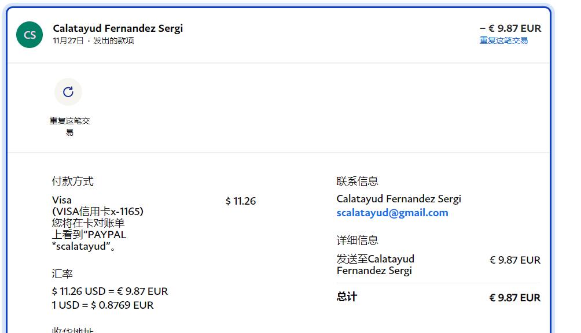Click the 11月27日 发出的款项 date line
Image resolution: width=581 pixels, height=333 pixels.
point(93,40)
